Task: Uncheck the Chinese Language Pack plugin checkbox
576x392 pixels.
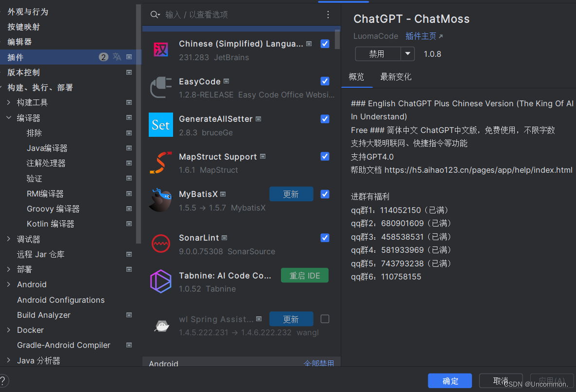Action: [325, 44]
